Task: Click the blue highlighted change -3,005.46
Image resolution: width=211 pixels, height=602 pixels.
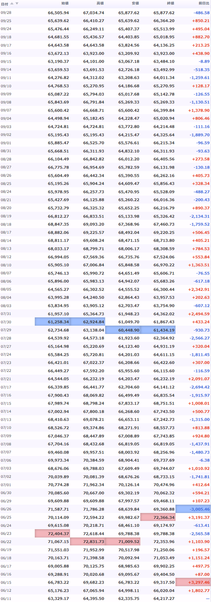Action: pos(193,509)
